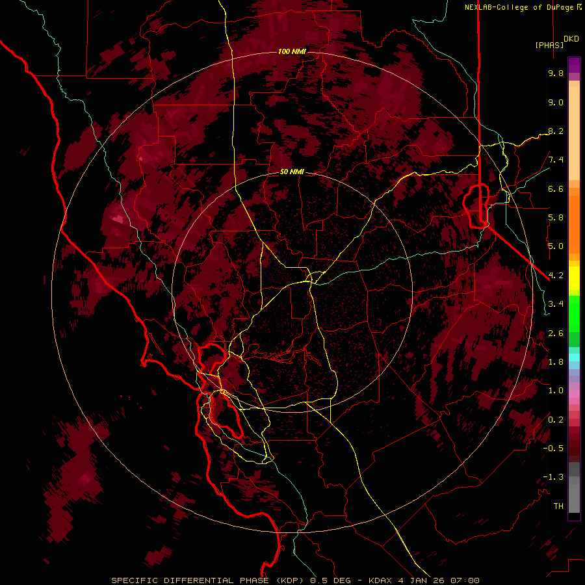Click the 6.6 legend value
Image resolution: width=585 pixels, height=585 pixels.
click(x=556, y=188)
